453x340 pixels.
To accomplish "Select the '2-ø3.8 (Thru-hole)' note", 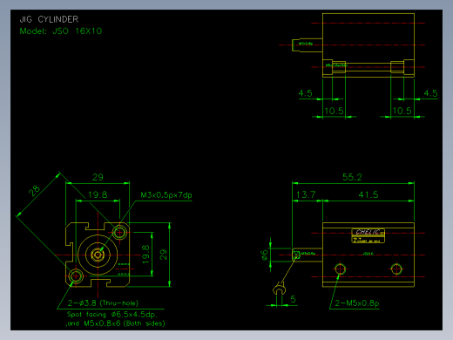I will (103, 303).
